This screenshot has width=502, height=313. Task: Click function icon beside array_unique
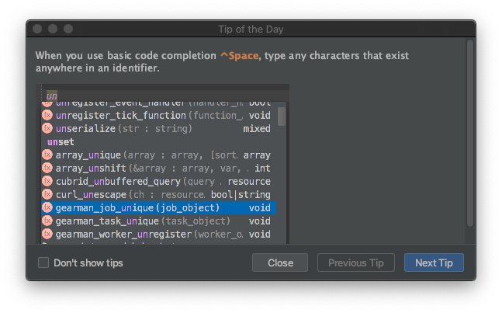(x=47, y=155)
